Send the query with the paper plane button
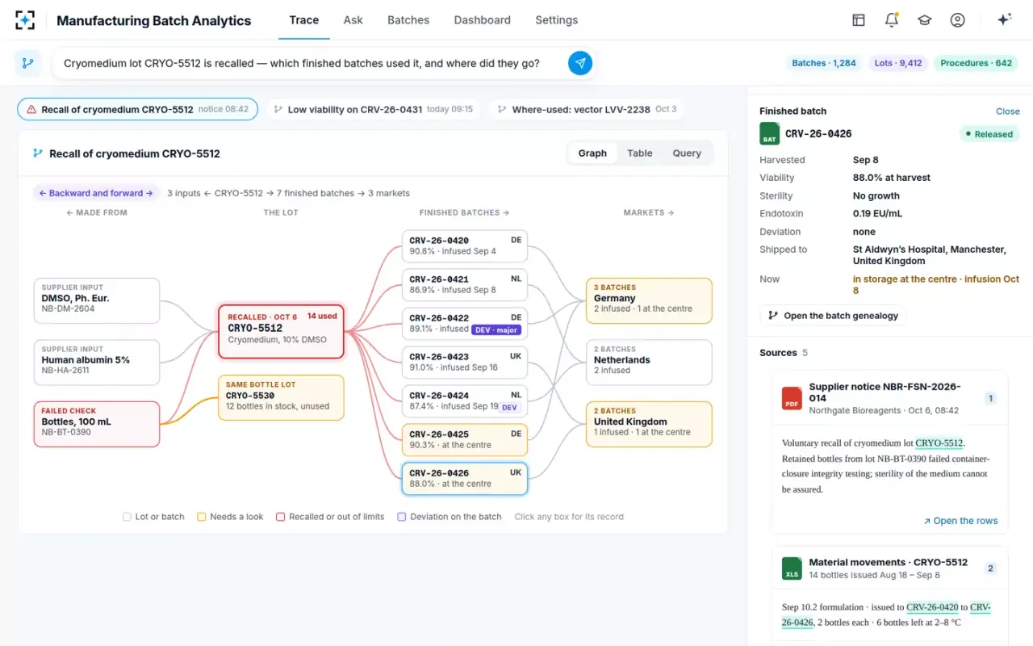This screenshot has width=1033, height=646. click(580, 63)
